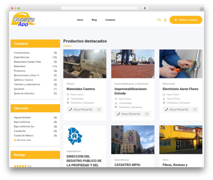
Task: Show phone number for Electricista Aaron Flores
Action: [x=176, y=109]
